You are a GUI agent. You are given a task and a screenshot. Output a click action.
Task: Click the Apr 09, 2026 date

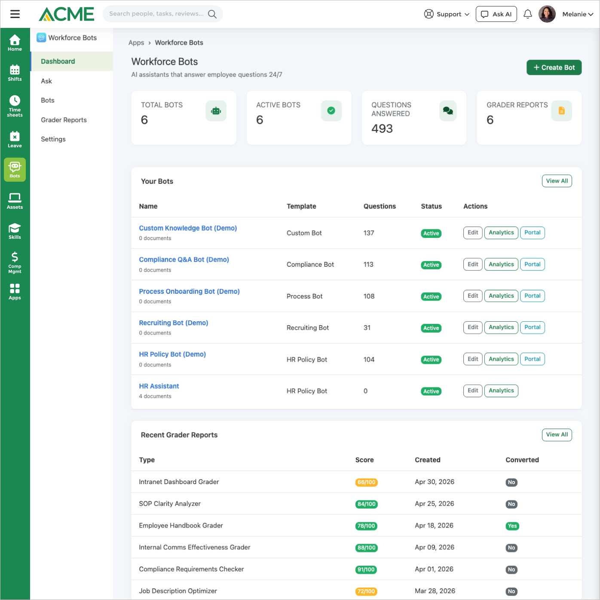pos(435,547)
